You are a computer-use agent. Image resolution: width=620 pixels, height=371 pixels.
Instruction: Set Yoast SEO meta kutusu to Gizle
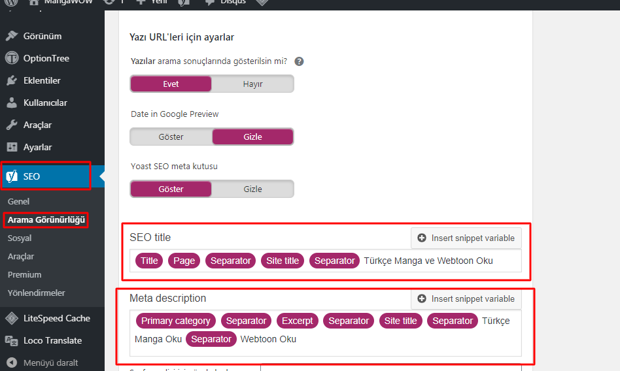252,189
